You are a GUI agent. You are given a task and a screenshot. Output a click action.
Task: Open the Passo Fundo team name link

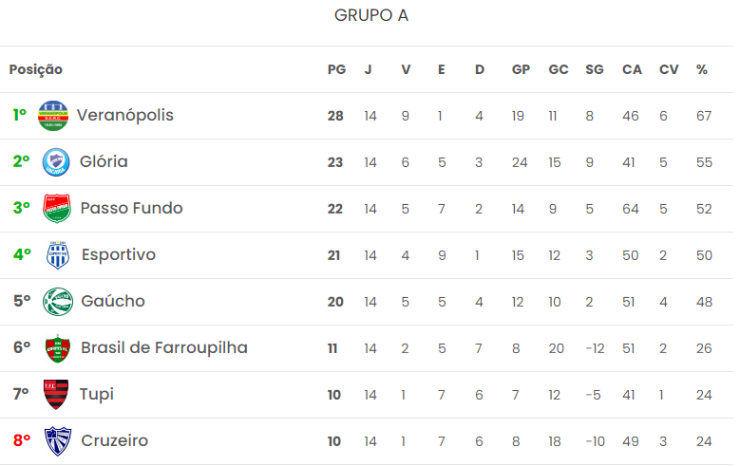coord(131,209)
